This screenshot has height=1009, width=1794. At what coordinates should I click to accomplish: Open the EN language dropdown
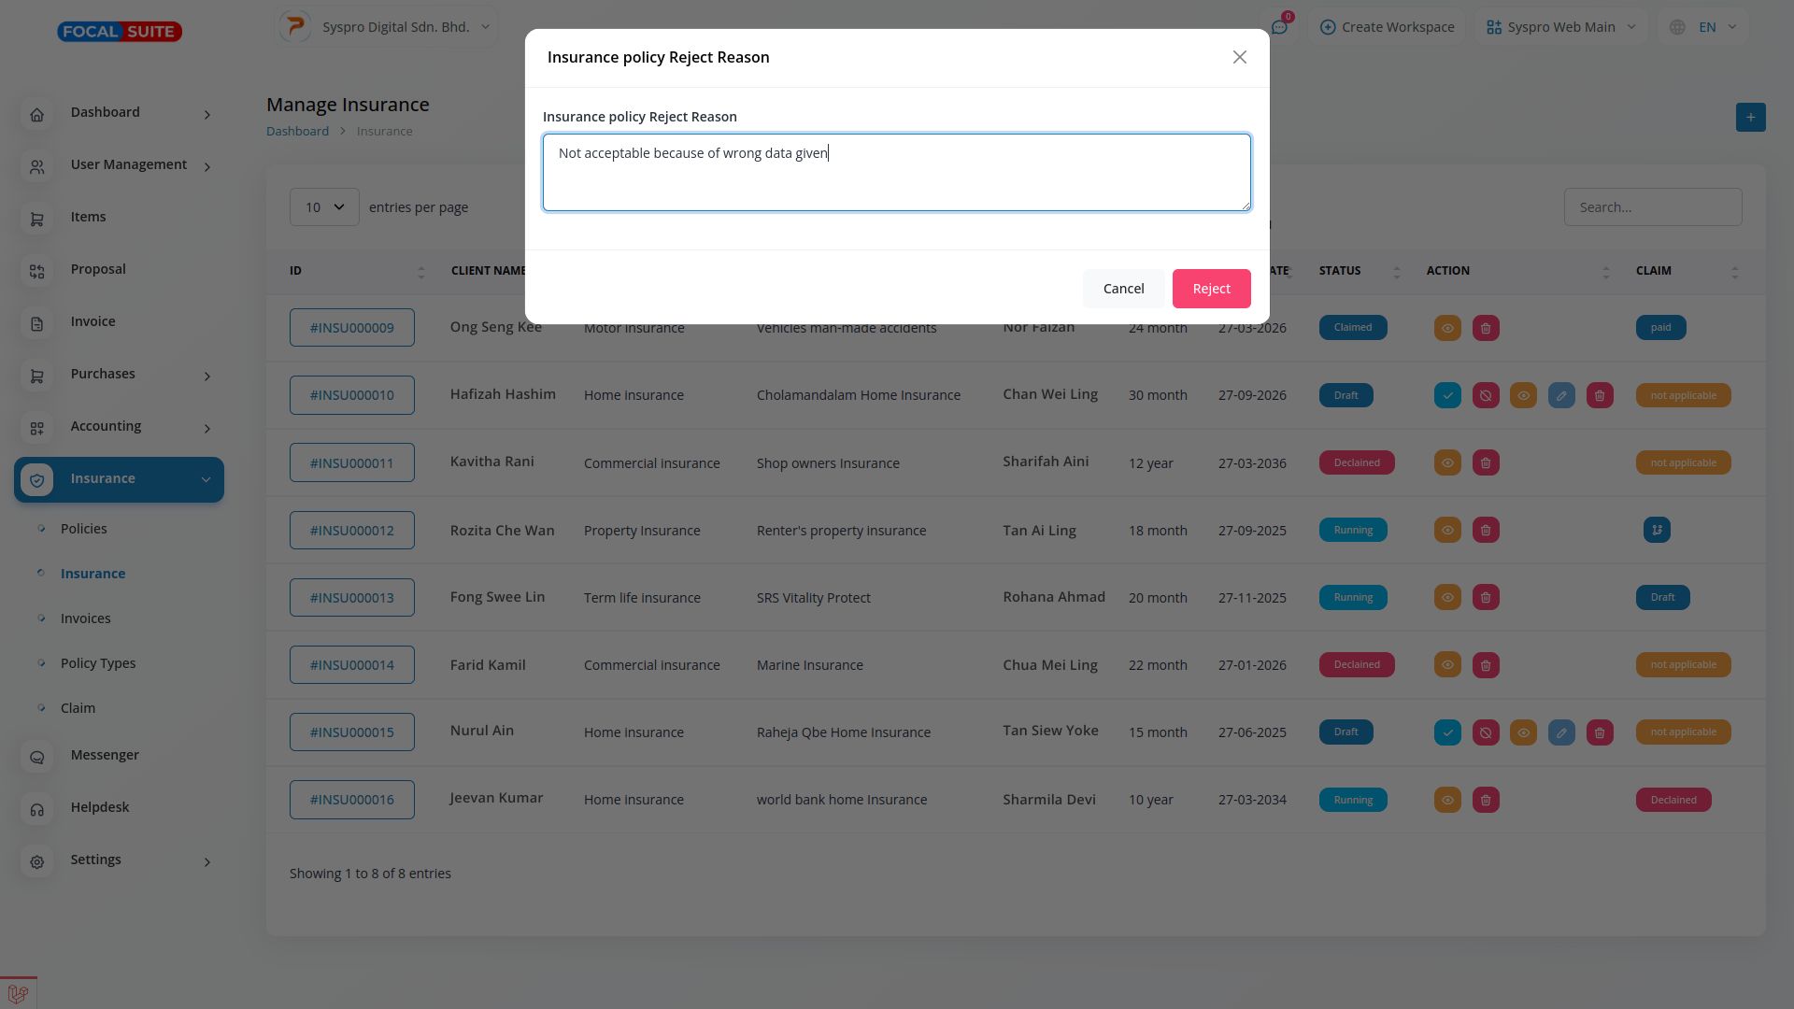click(x=1705, y=27)
